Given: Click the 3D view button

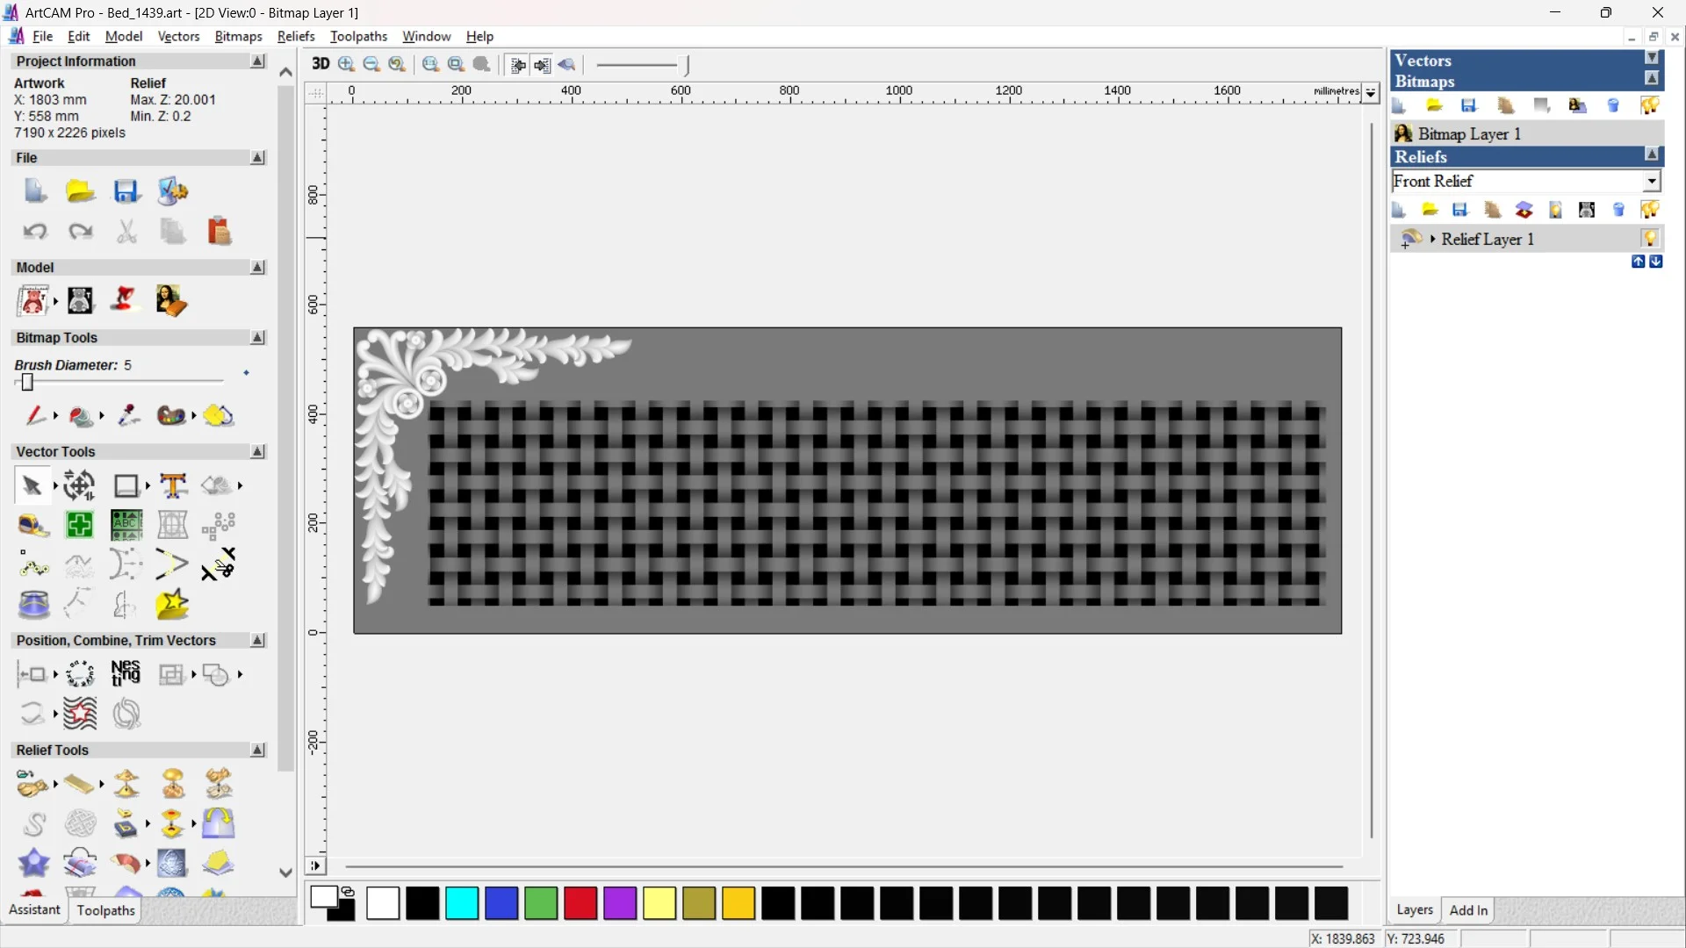Looking at the screenshot, I should tap(321, 64).
